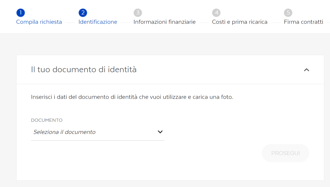Click the Firma contratti step label
Screen dimensions: 330x187
(303, 22)
